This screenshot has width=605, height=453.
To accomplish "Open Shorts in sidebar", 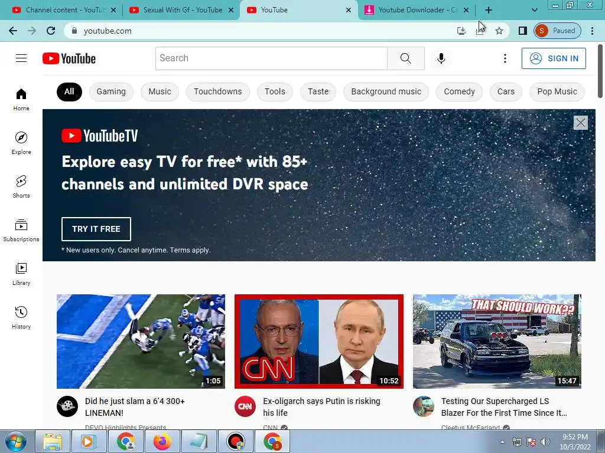I will pos(21,186).
